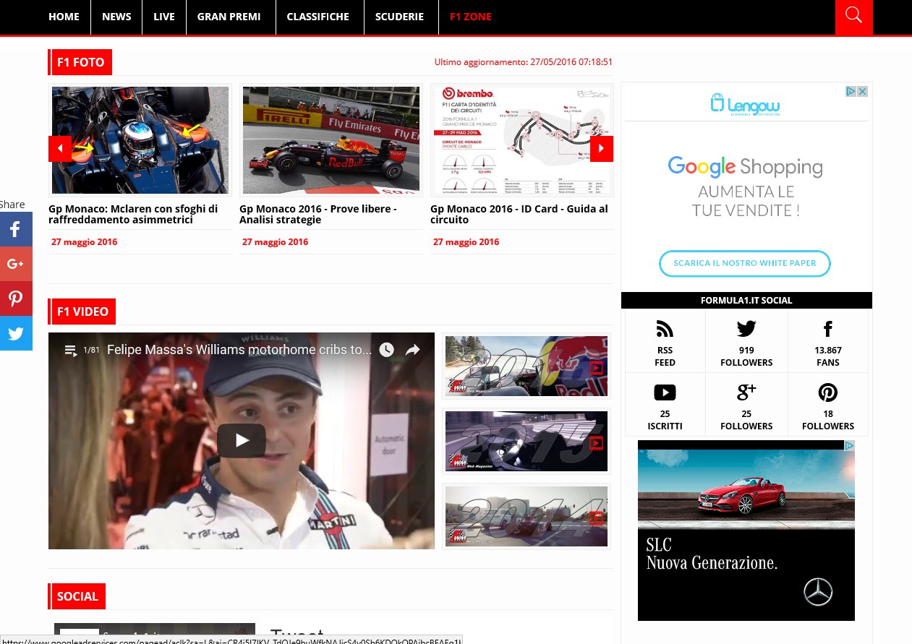The width and height of the screenshot is (912, 644).
Task: Open the video playlist icon
Action: pyautogui.click(x=71, y=351)
